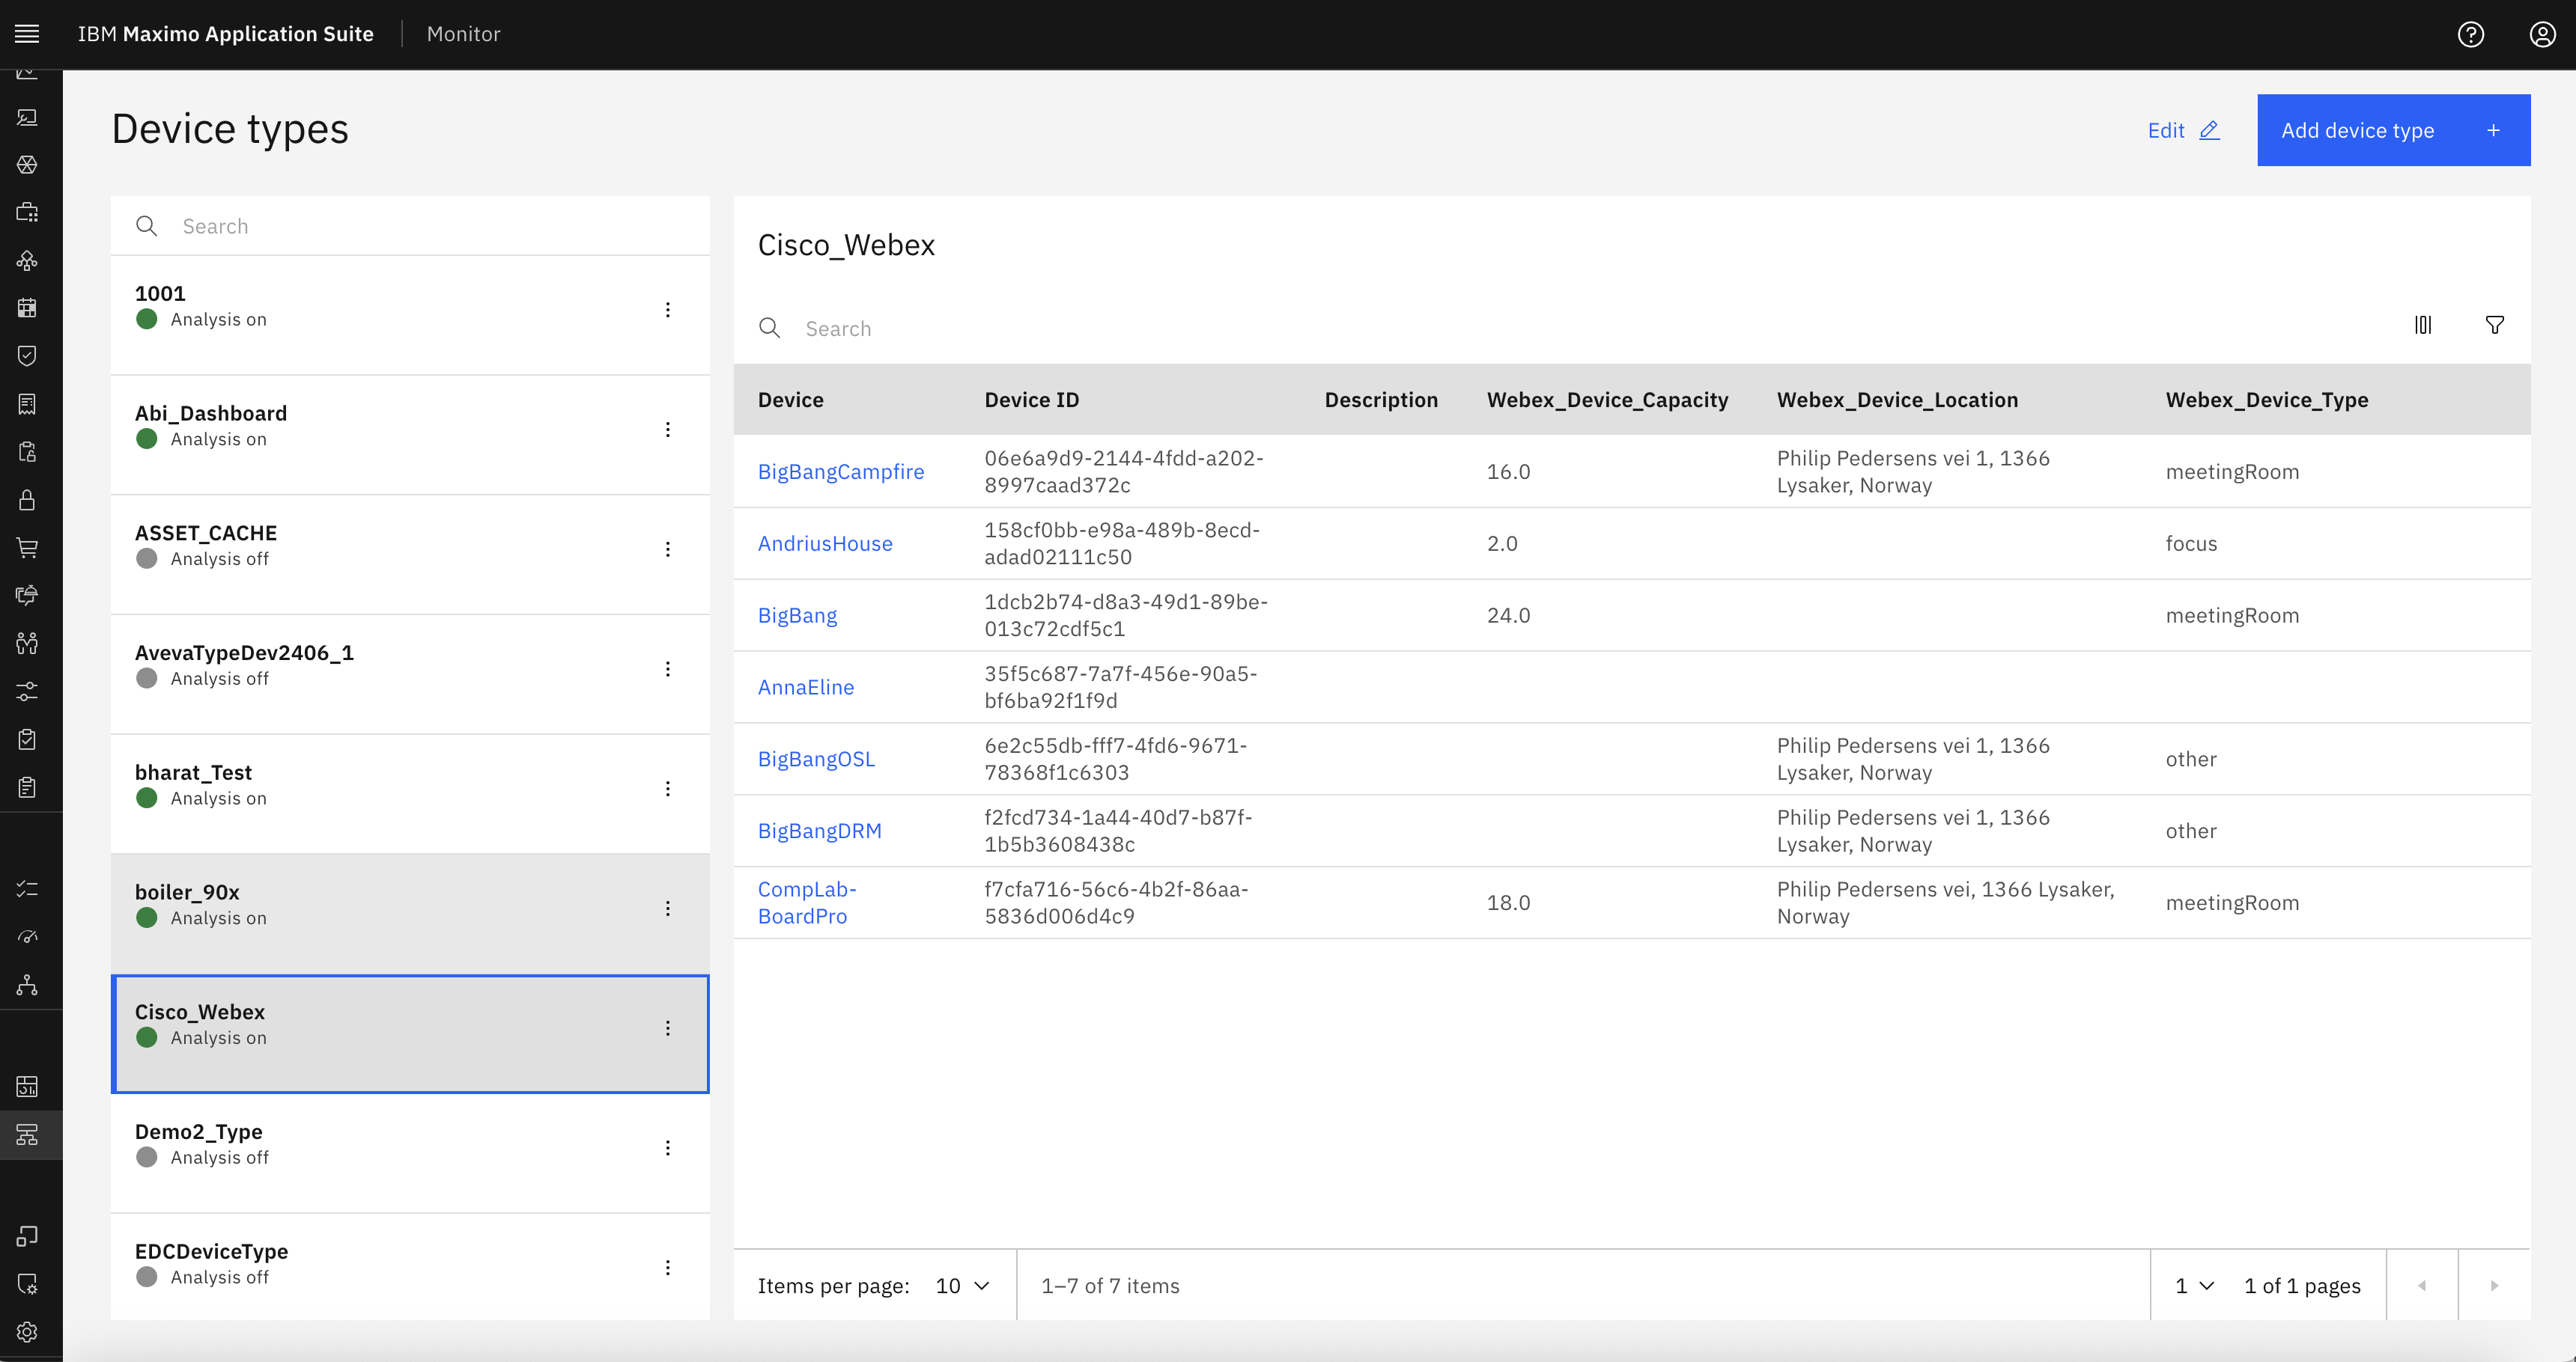Open the BigBang device link
Screen dimensions: 2576x1362
coord(797,616)
